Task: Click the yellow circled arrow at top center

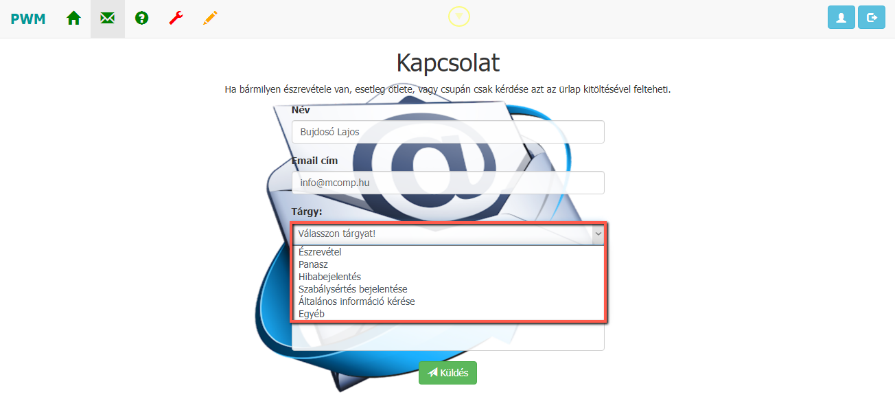Action: click(459, 16)
